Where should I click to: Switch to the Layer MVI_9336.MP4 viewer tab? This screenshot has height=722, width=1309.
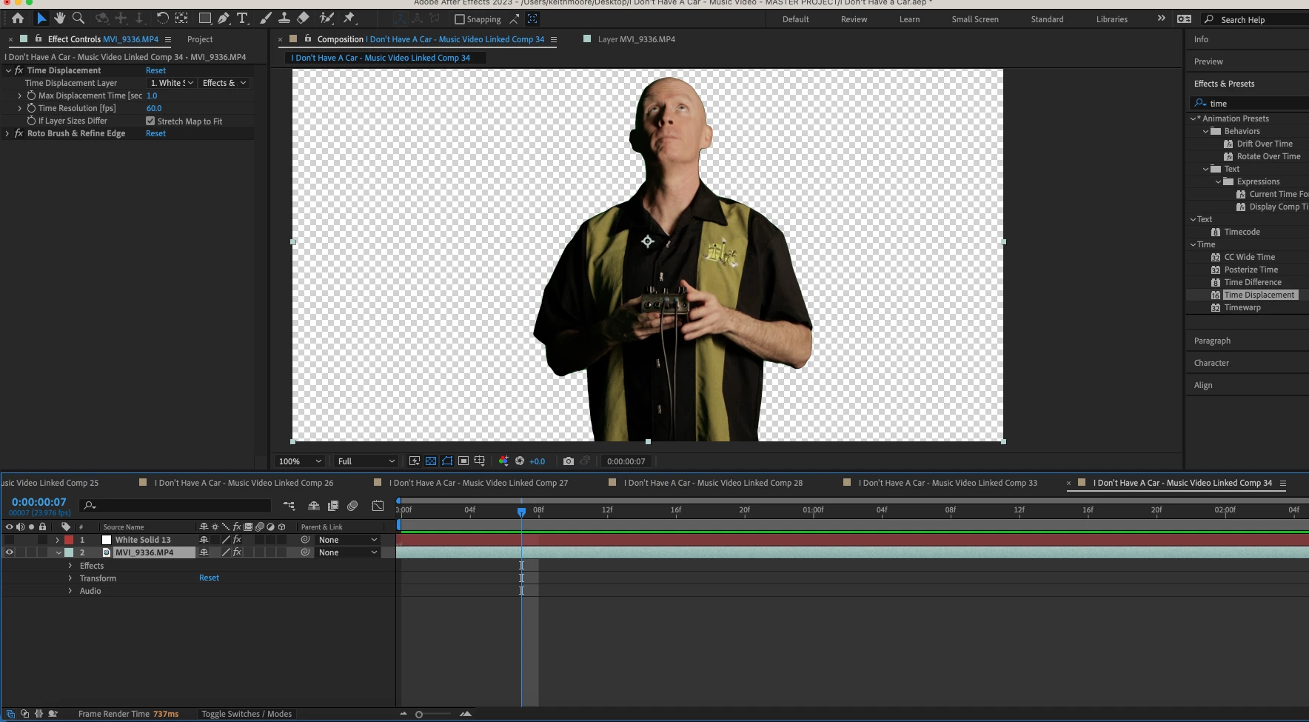[x=637, y=39]
